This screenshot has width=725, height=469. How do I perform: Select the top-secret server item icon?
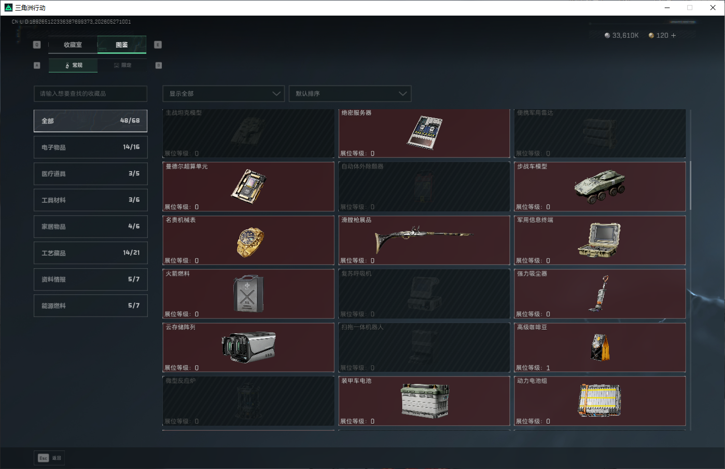(x=425, y=132)
